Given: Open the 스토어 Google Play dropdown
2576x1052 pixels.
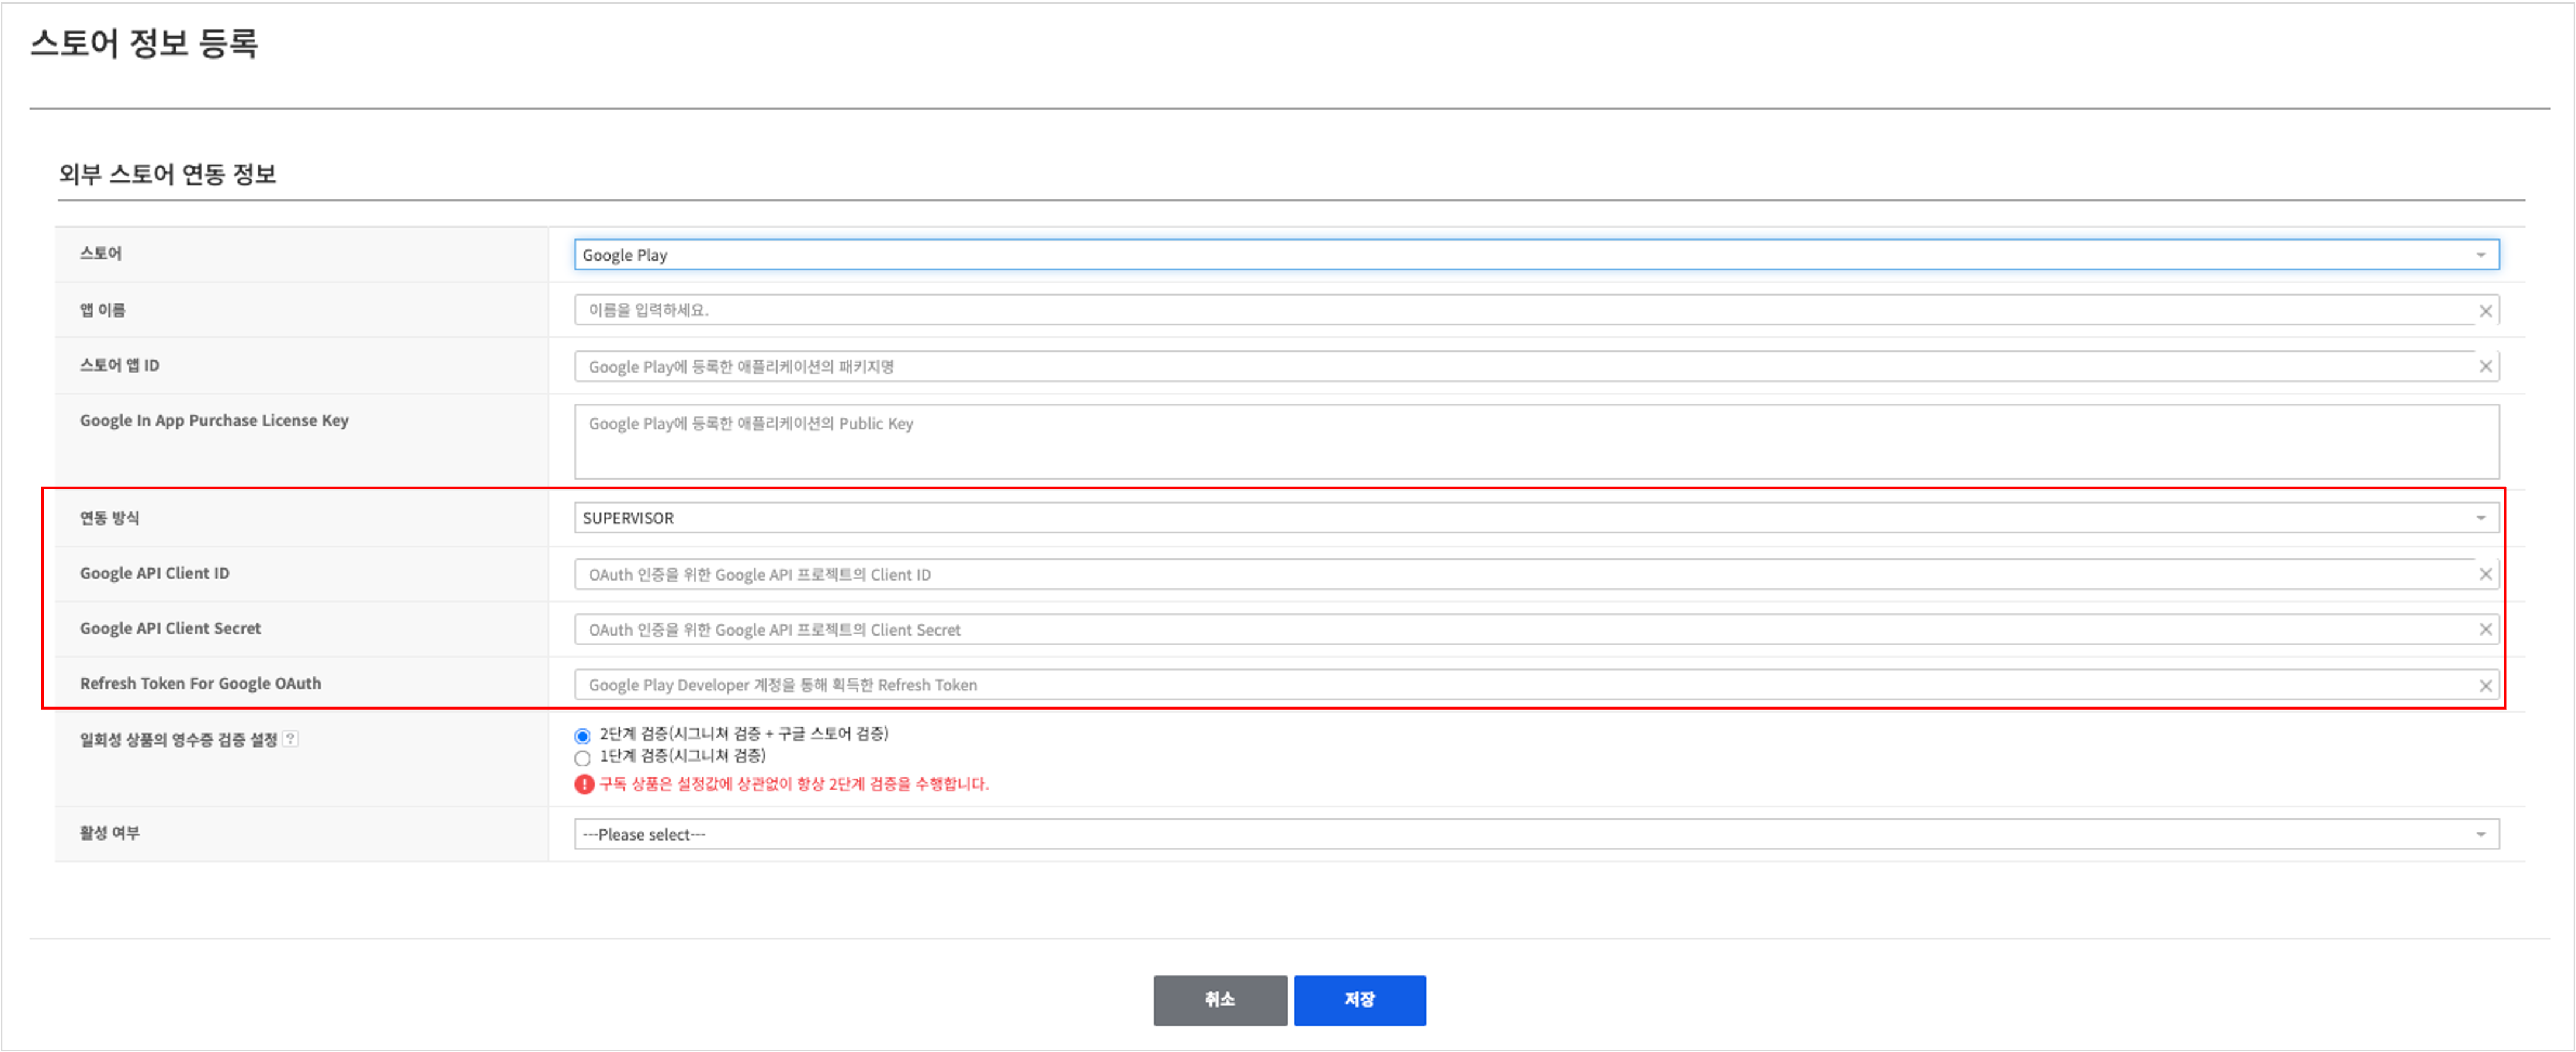Looking at the screenshot, I should coord(1535,255).
